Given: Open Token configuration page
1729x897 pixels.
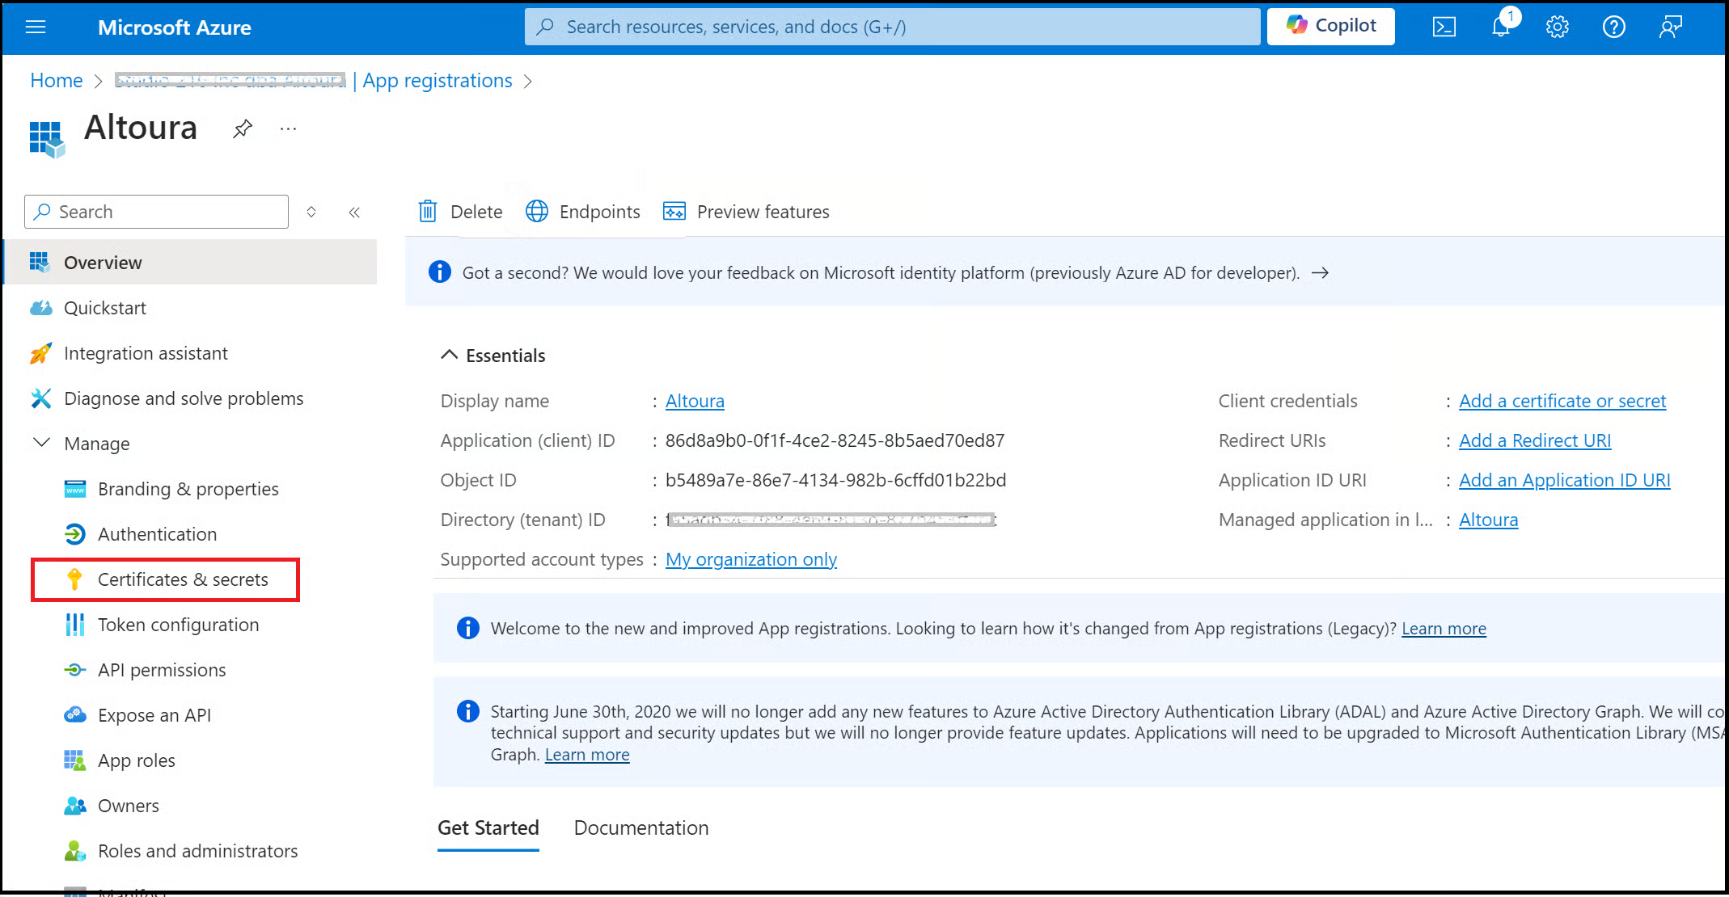Looking at the screenshot, I should pyautogui.click(x=178, y=625).
